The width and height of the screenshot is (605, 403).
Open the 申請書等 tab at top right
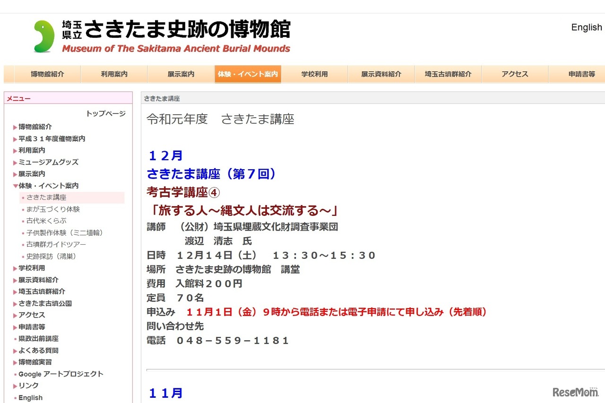(582, 74)
